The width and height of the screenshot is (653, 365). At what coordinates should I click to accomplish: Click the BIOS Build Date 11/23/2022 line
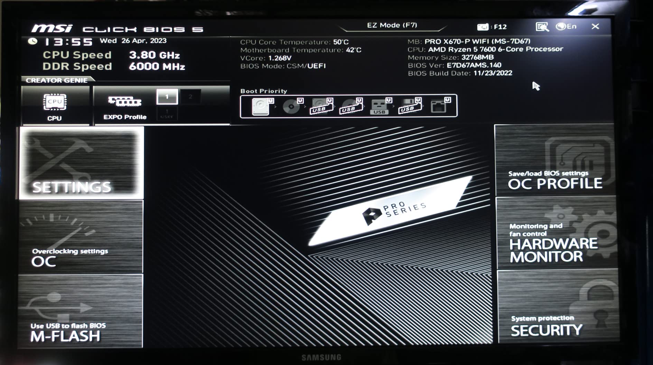pyautogui.click(x=460, y=73)
